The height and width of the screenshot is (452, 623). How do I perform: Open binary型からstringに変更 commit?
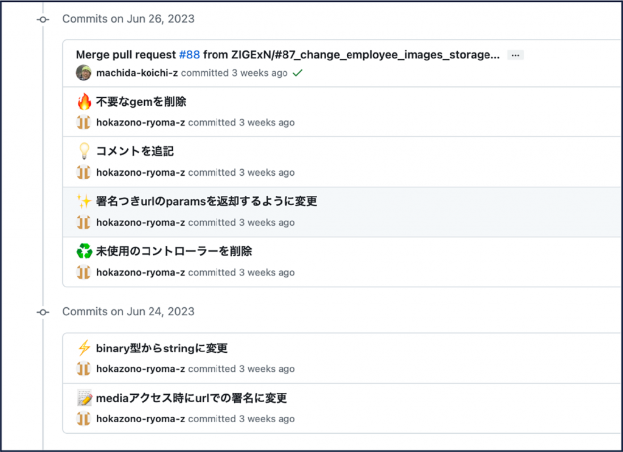click(x=162, y=349)
